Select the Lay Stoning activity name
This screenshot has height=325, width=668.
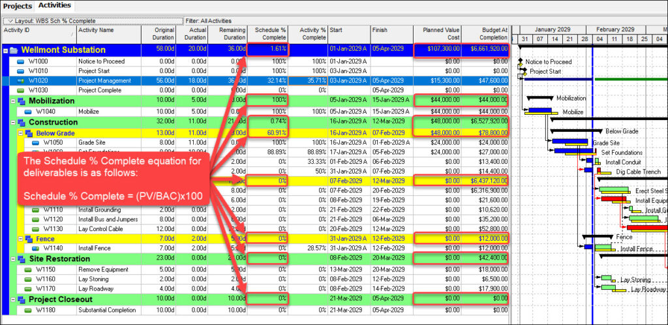coord(93,279)
